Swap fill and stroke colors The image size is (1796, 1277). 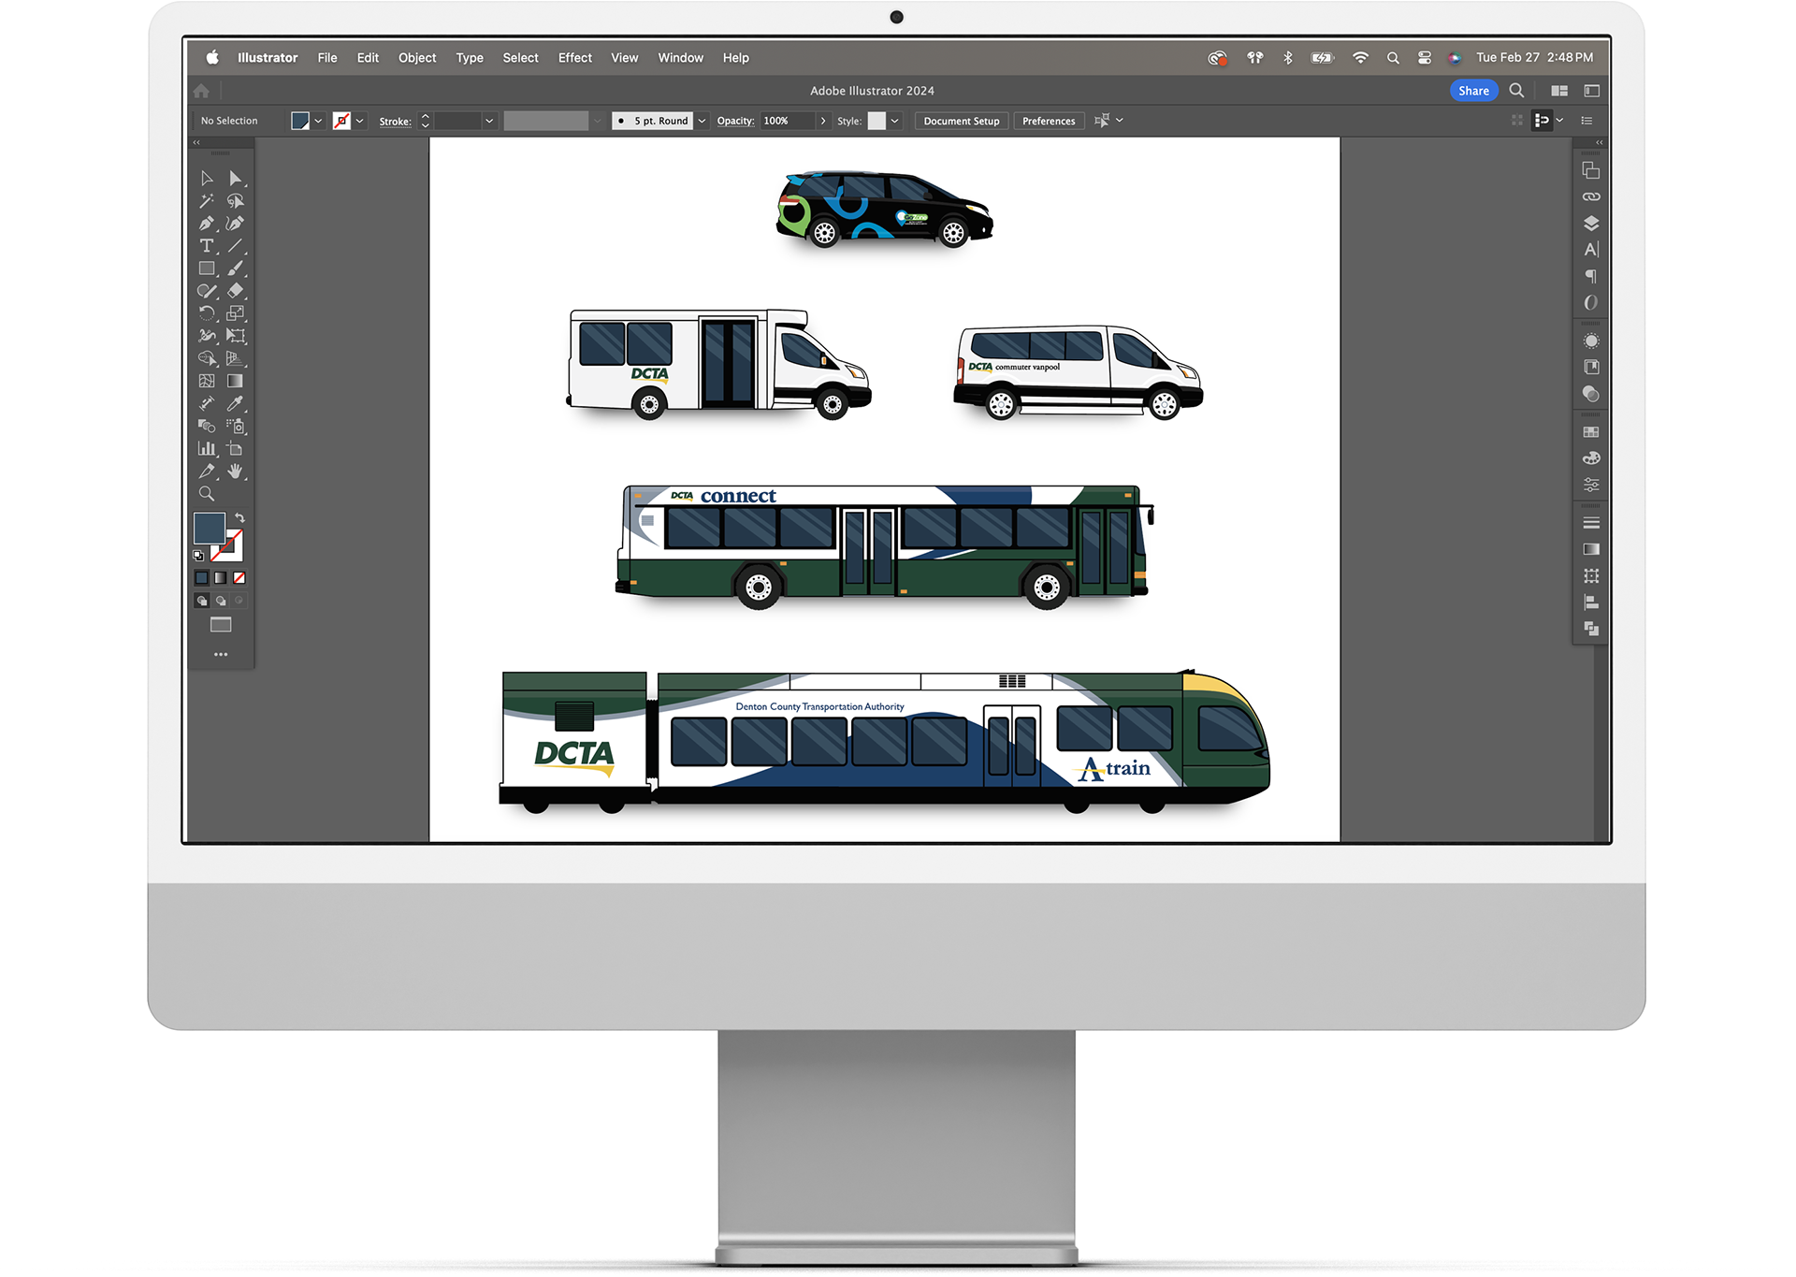(239, 517)
